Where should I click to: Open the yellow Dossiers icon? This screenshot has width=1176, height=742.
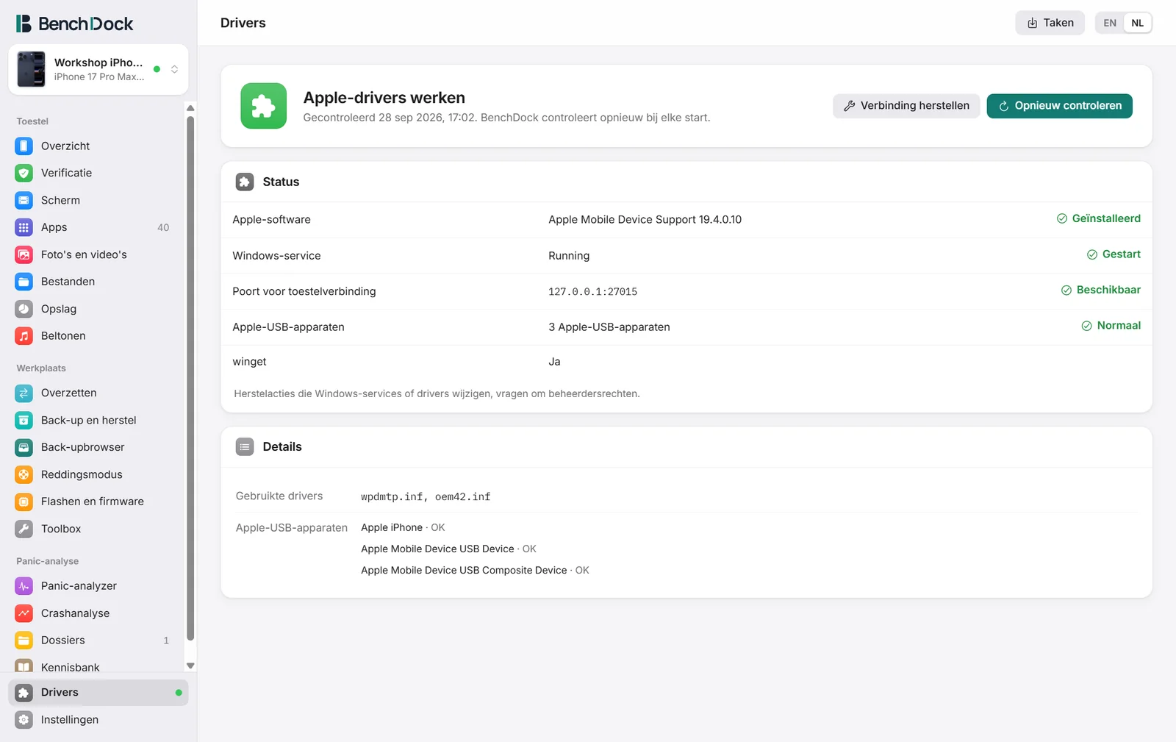click(x=24, y=641)
